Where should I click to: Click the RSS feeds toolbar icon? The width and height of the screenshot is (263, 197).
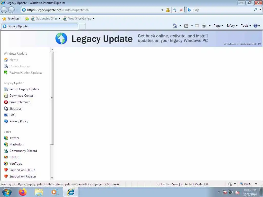186,26
